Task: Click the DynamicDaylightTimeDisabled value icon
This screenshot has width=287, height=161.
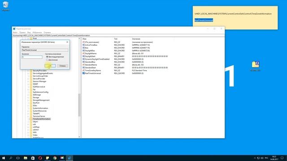Action: [84, 59]
